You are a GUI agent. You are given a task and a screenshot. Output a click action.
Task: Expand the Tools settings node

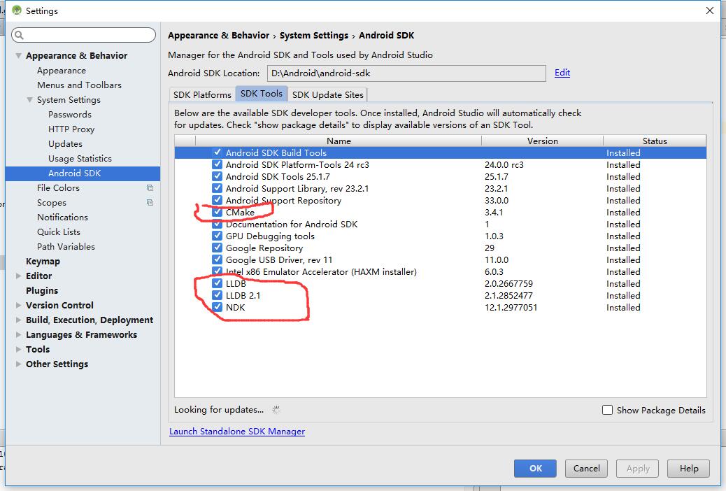pyautogui.click(x=18, y=349)
